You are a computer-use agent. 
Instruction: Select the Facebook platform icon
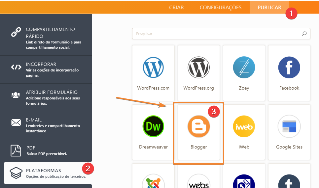289,67
